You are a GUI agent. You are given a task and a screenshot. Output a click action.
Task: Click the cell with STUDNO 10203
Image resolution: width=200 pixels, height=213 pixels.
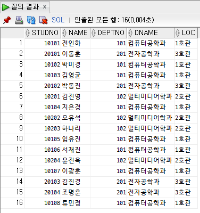(x=43, y=128)
